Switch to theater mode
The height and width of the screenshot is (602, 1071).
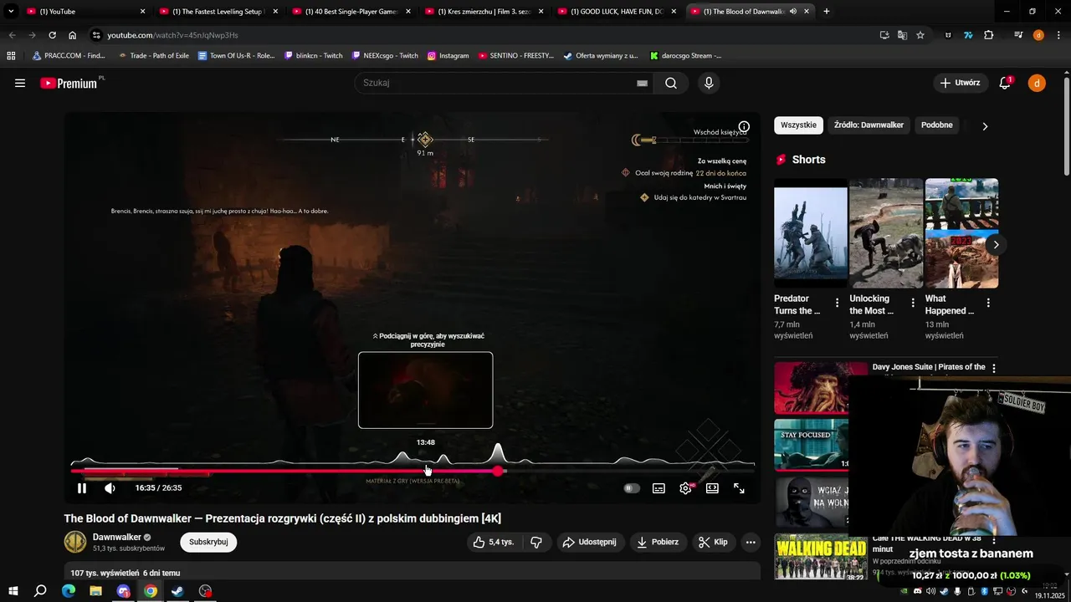(712, 488)
